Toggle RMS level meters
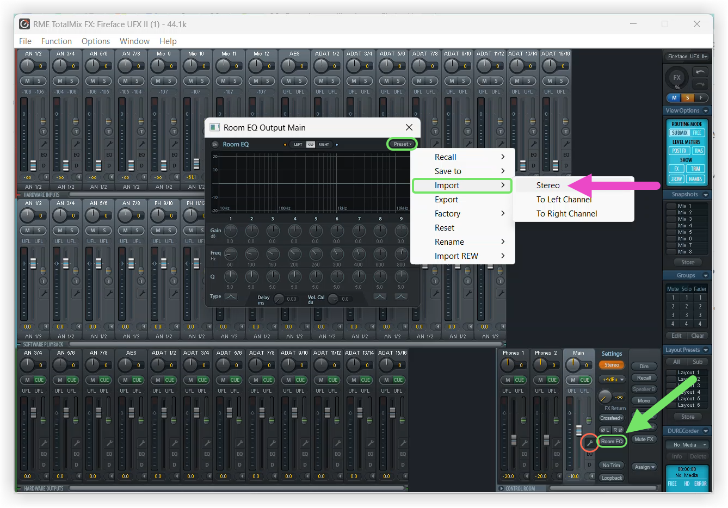 699,151
